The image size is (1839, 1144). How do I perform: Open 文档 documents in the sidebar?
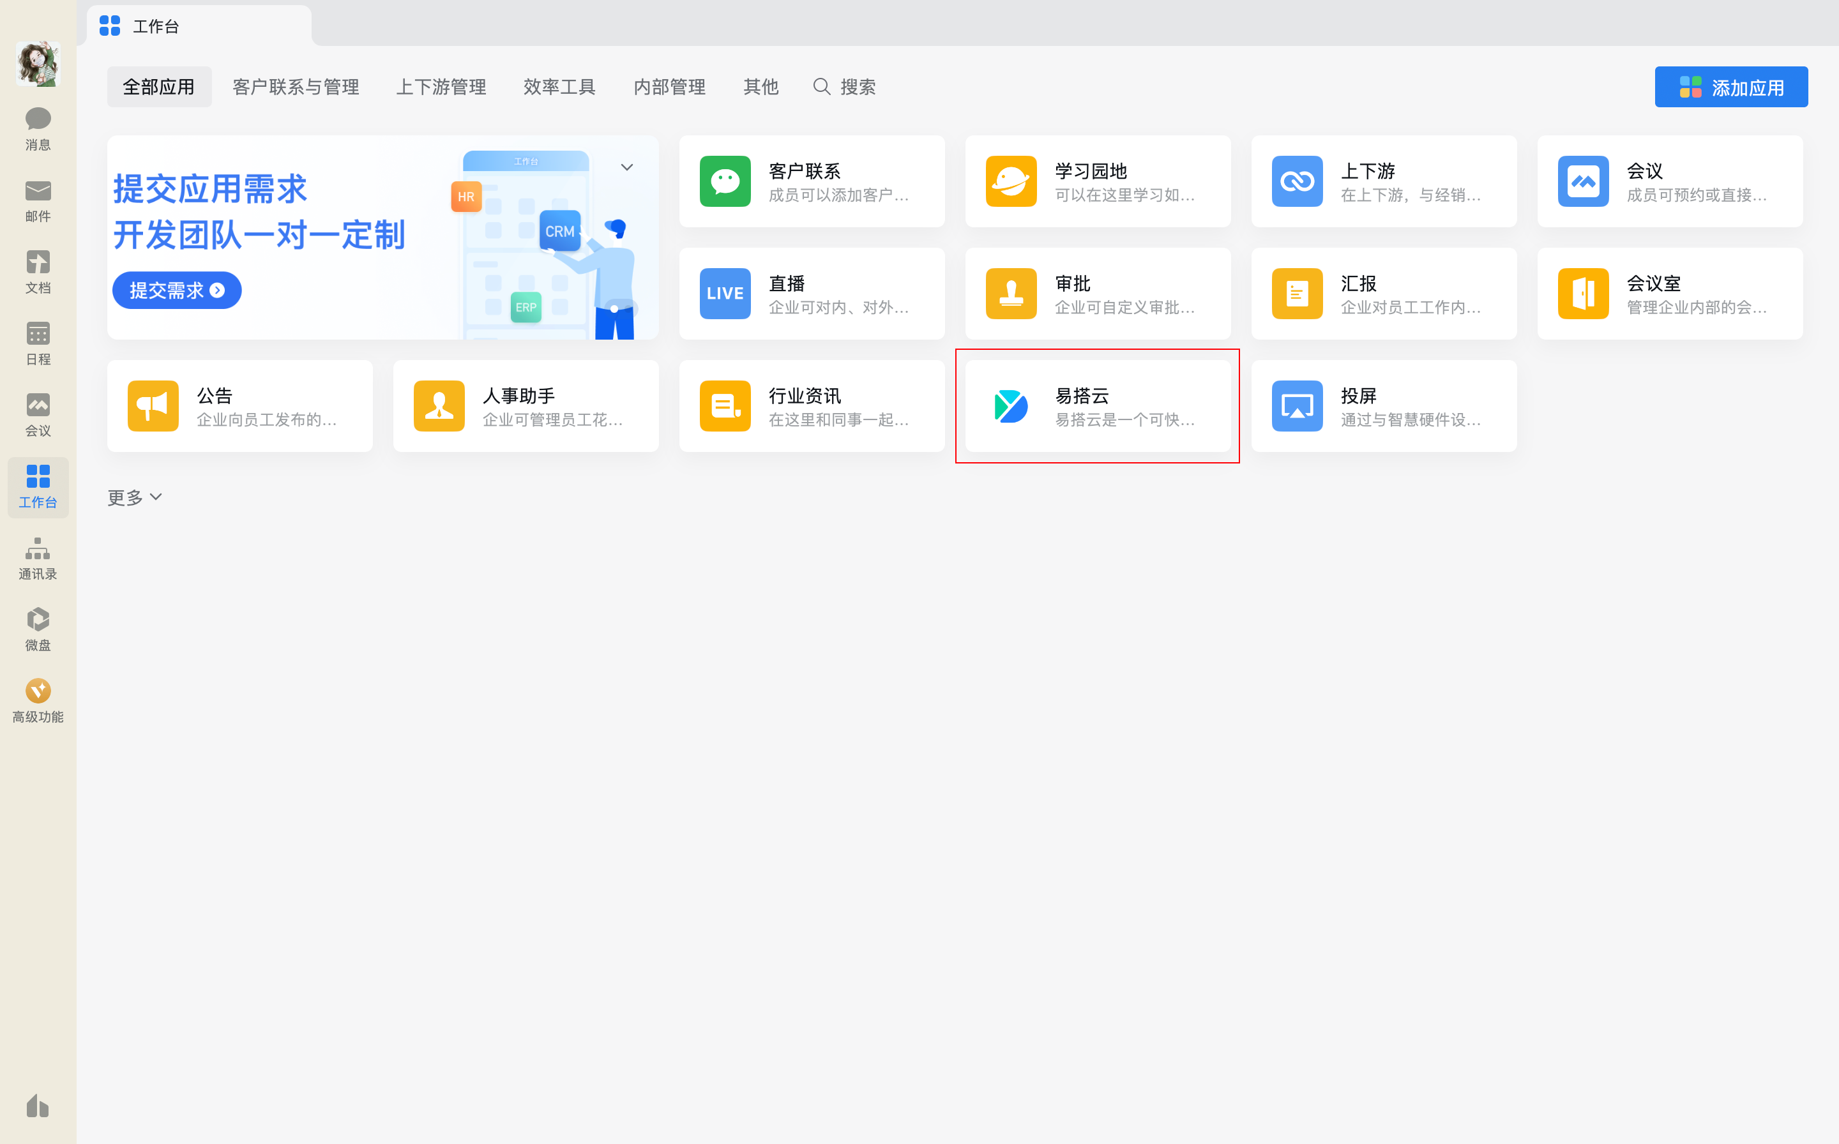pos(38,271)
